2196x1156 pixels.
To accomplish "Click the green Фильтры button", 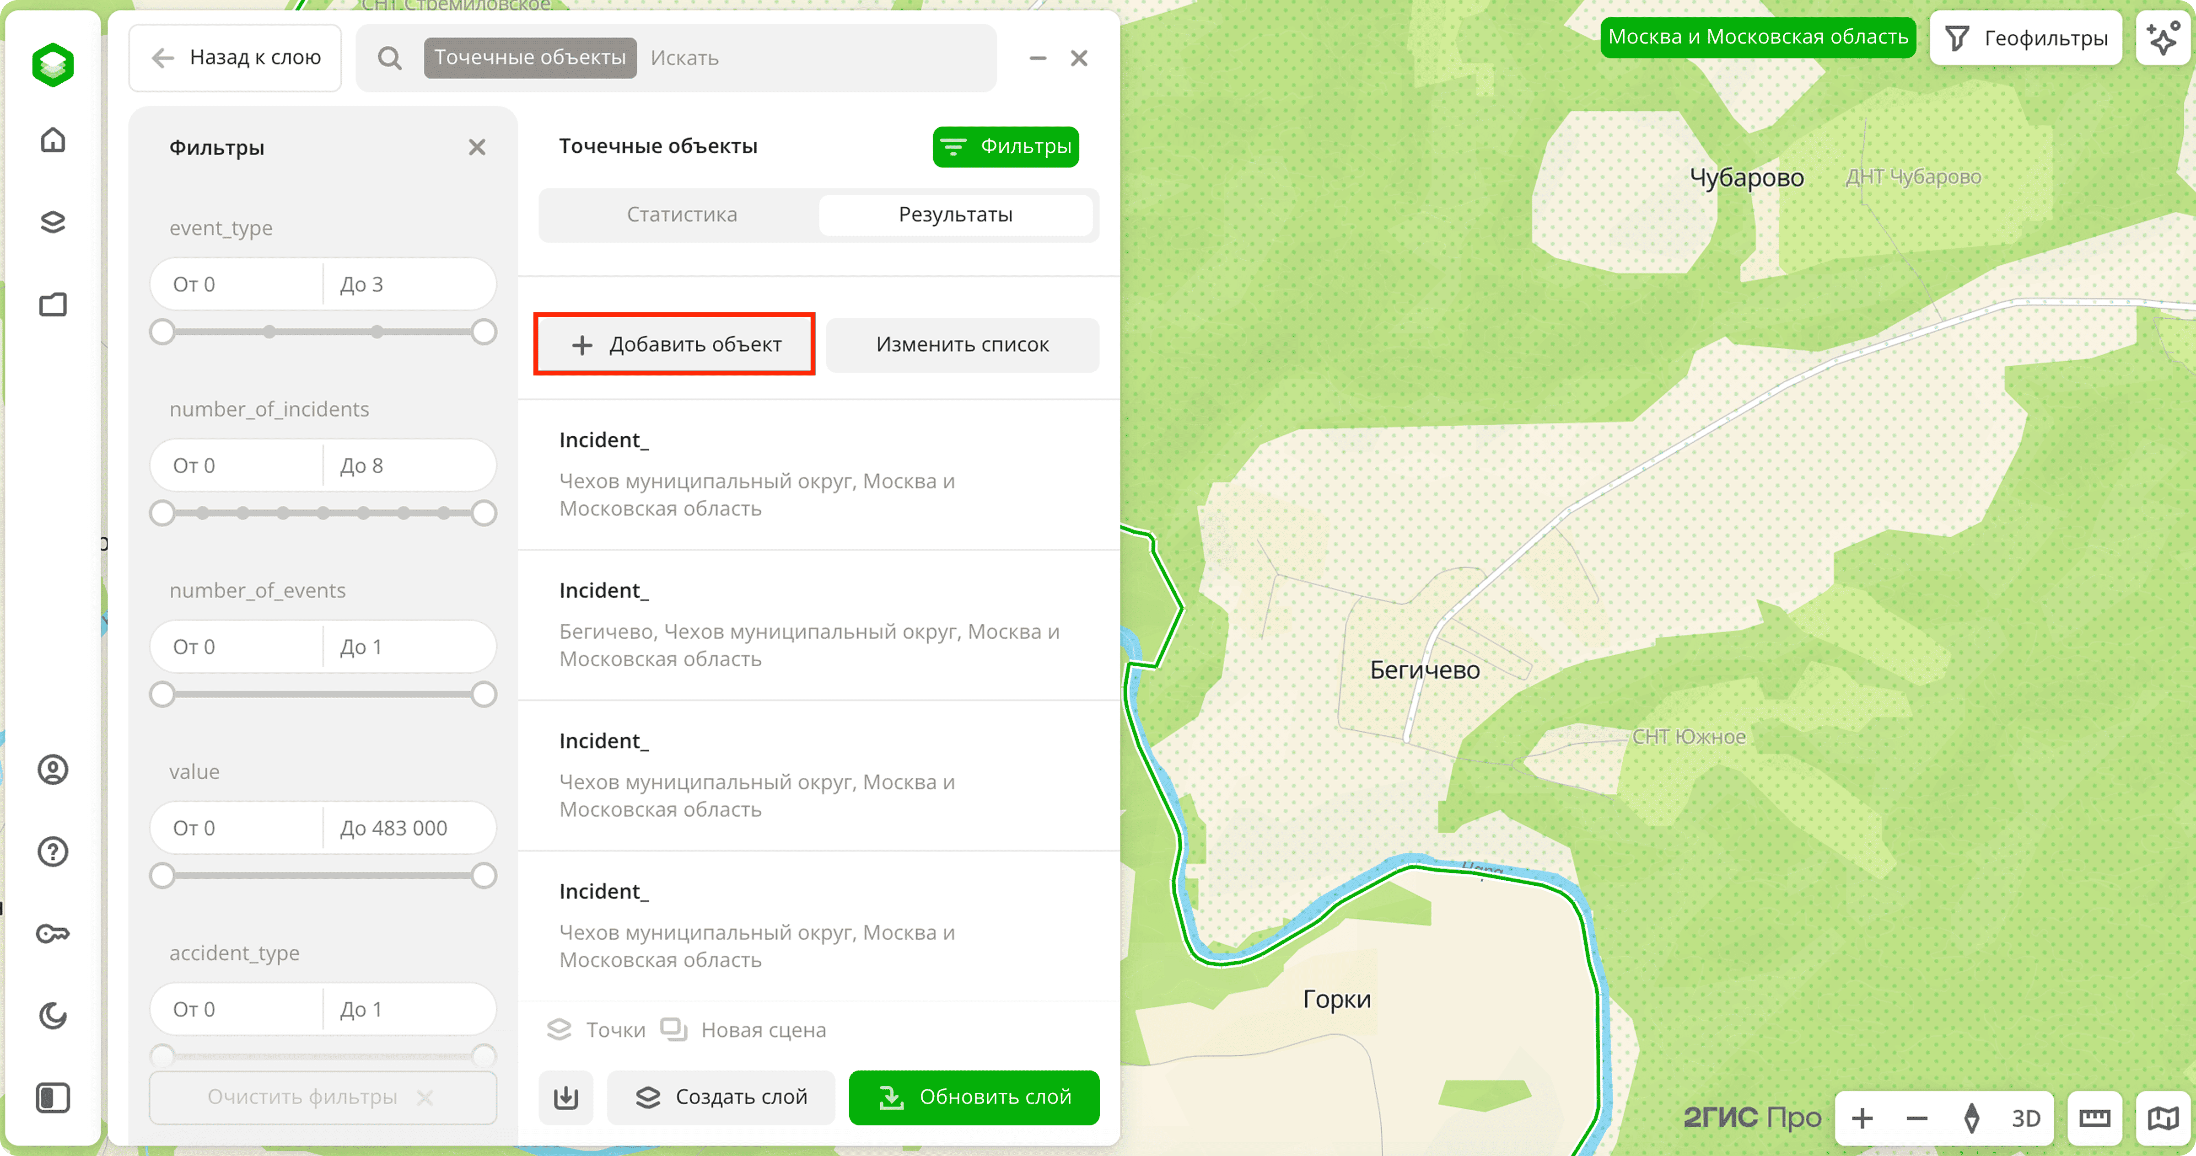I will point(1006,146).
